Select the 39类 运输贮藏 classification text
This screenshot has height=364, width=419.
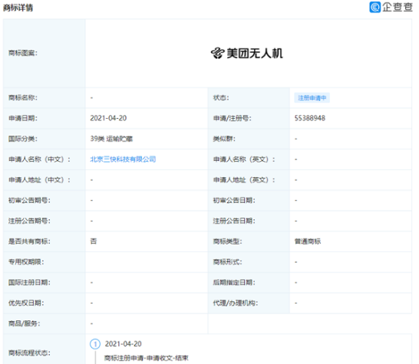(111, 139)
